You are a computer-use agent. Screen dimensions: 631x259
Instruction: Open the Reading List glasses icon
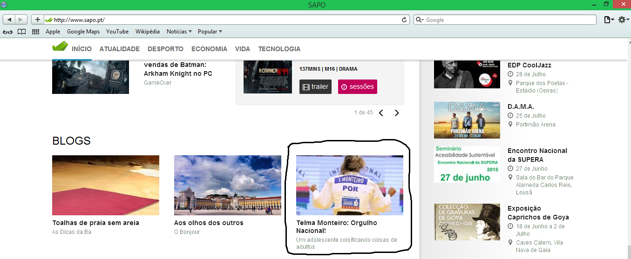[7, 32]
